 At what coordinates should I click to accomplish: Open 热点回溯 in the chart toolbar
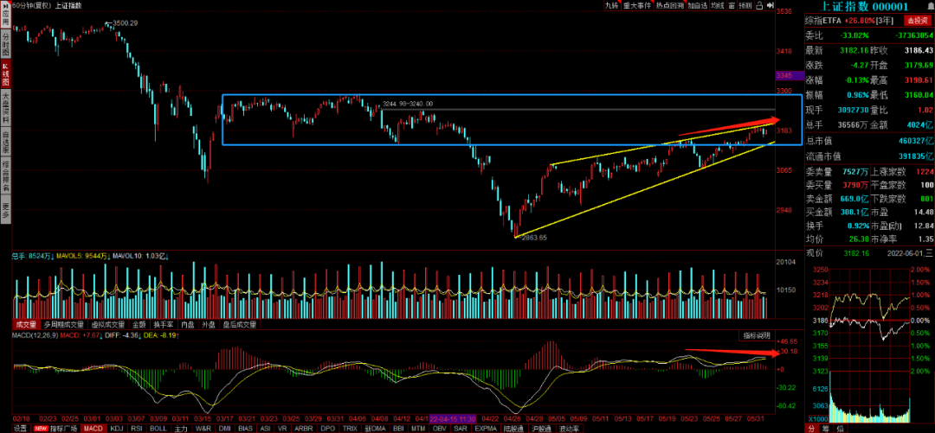click(x=669, y=5)
